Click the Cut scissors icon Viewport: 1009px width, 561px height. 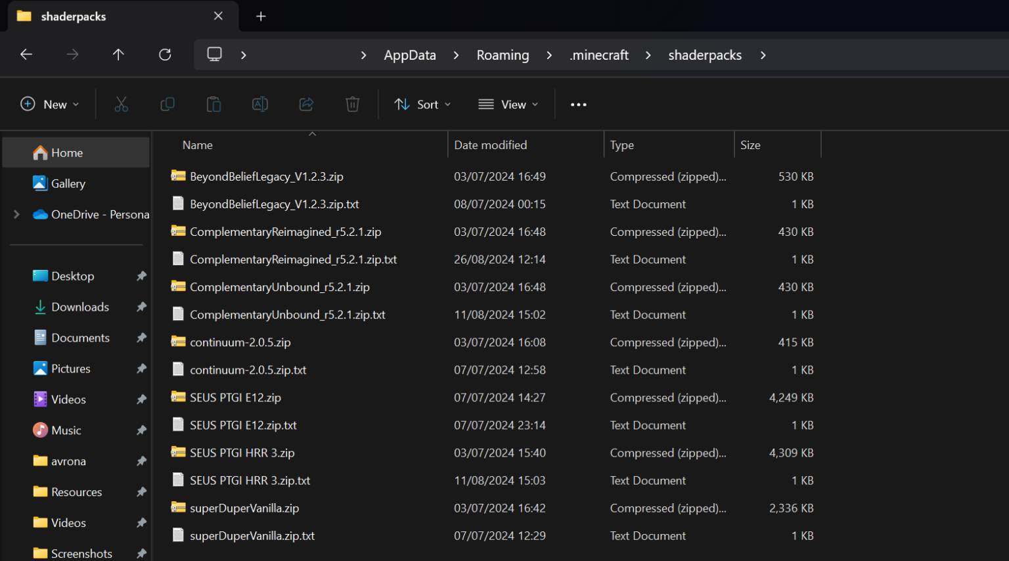pyautogui.click(x=122, y=104)
